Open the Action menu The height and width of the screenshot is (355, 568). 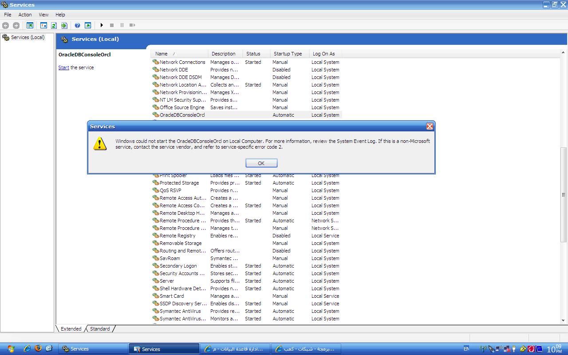tap(25, 15)
